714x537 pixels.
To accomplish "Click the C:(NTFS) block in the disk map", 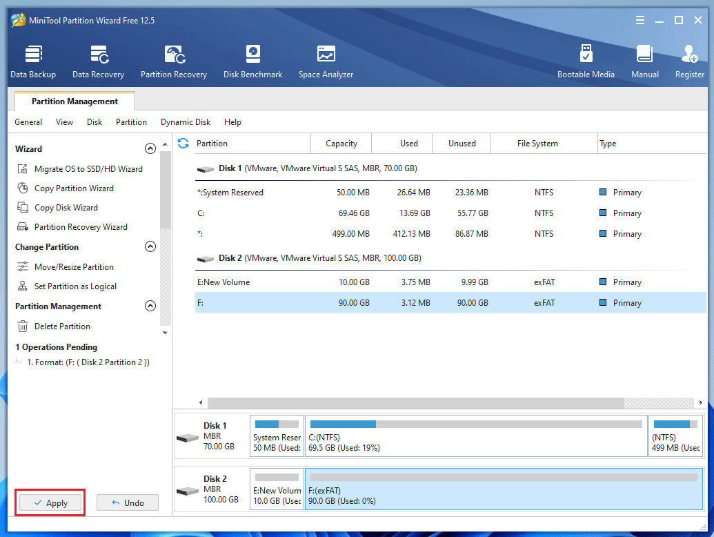I will [x=476, y=436].
